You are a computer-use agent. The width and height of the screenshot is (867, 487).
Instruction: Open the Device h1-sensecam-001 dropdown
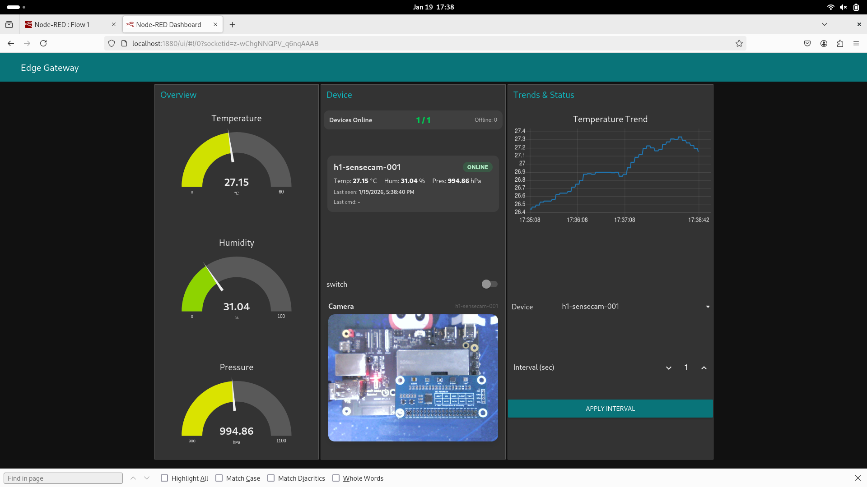click(634, 307)
